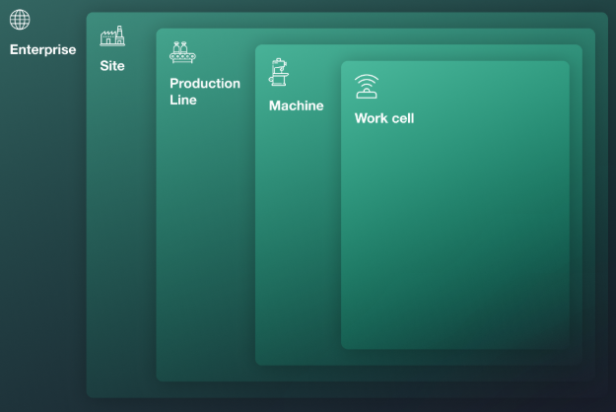Click the Site factory icon
This screenshot has height=412, width=616.
pos(112,36)
